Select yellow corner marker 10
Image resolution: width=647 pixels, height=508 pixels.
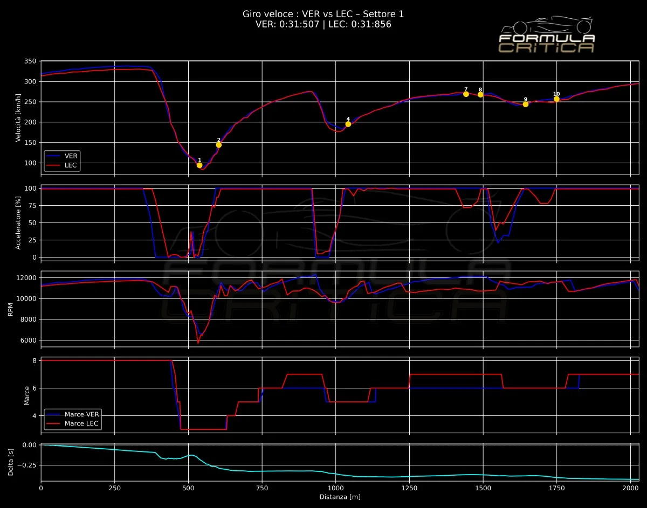coord(556,99)
